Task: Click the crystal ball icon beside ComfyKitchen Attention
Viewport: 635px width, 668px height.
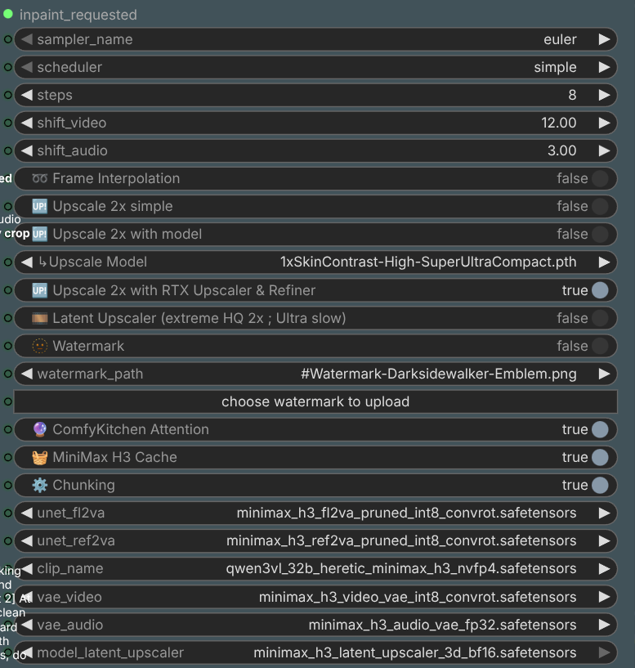Action: pos(39,429)
